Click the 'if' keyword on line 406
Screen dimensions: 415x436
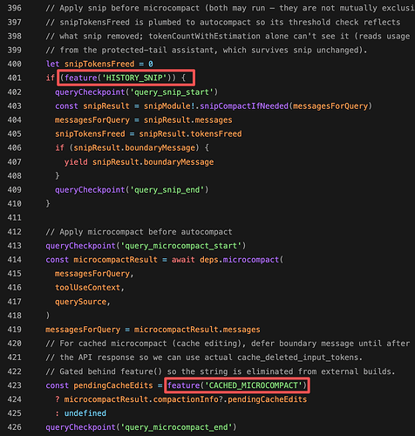pyautogui.click(x=59, y=148)
